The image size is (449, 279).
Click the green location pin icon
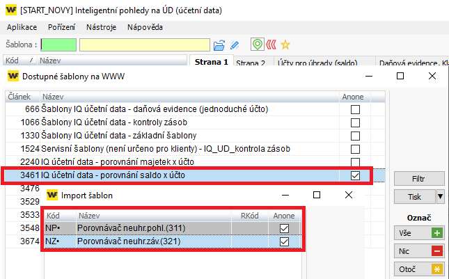coord(257,45)
